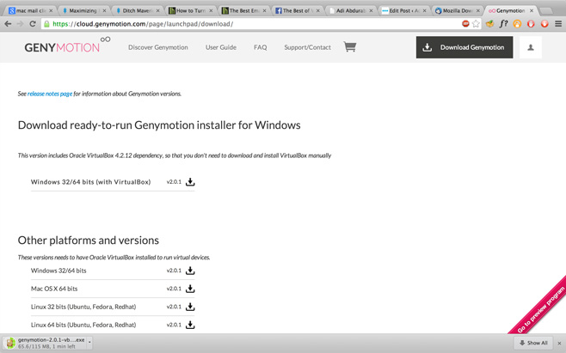Click the Download Genymotion button

[x=464, y=47]
